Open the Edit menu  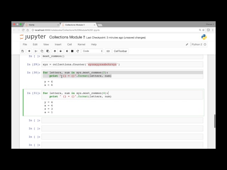coord(35,44)
